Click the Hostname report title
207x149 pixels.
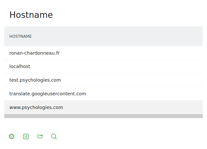[31, 15]
